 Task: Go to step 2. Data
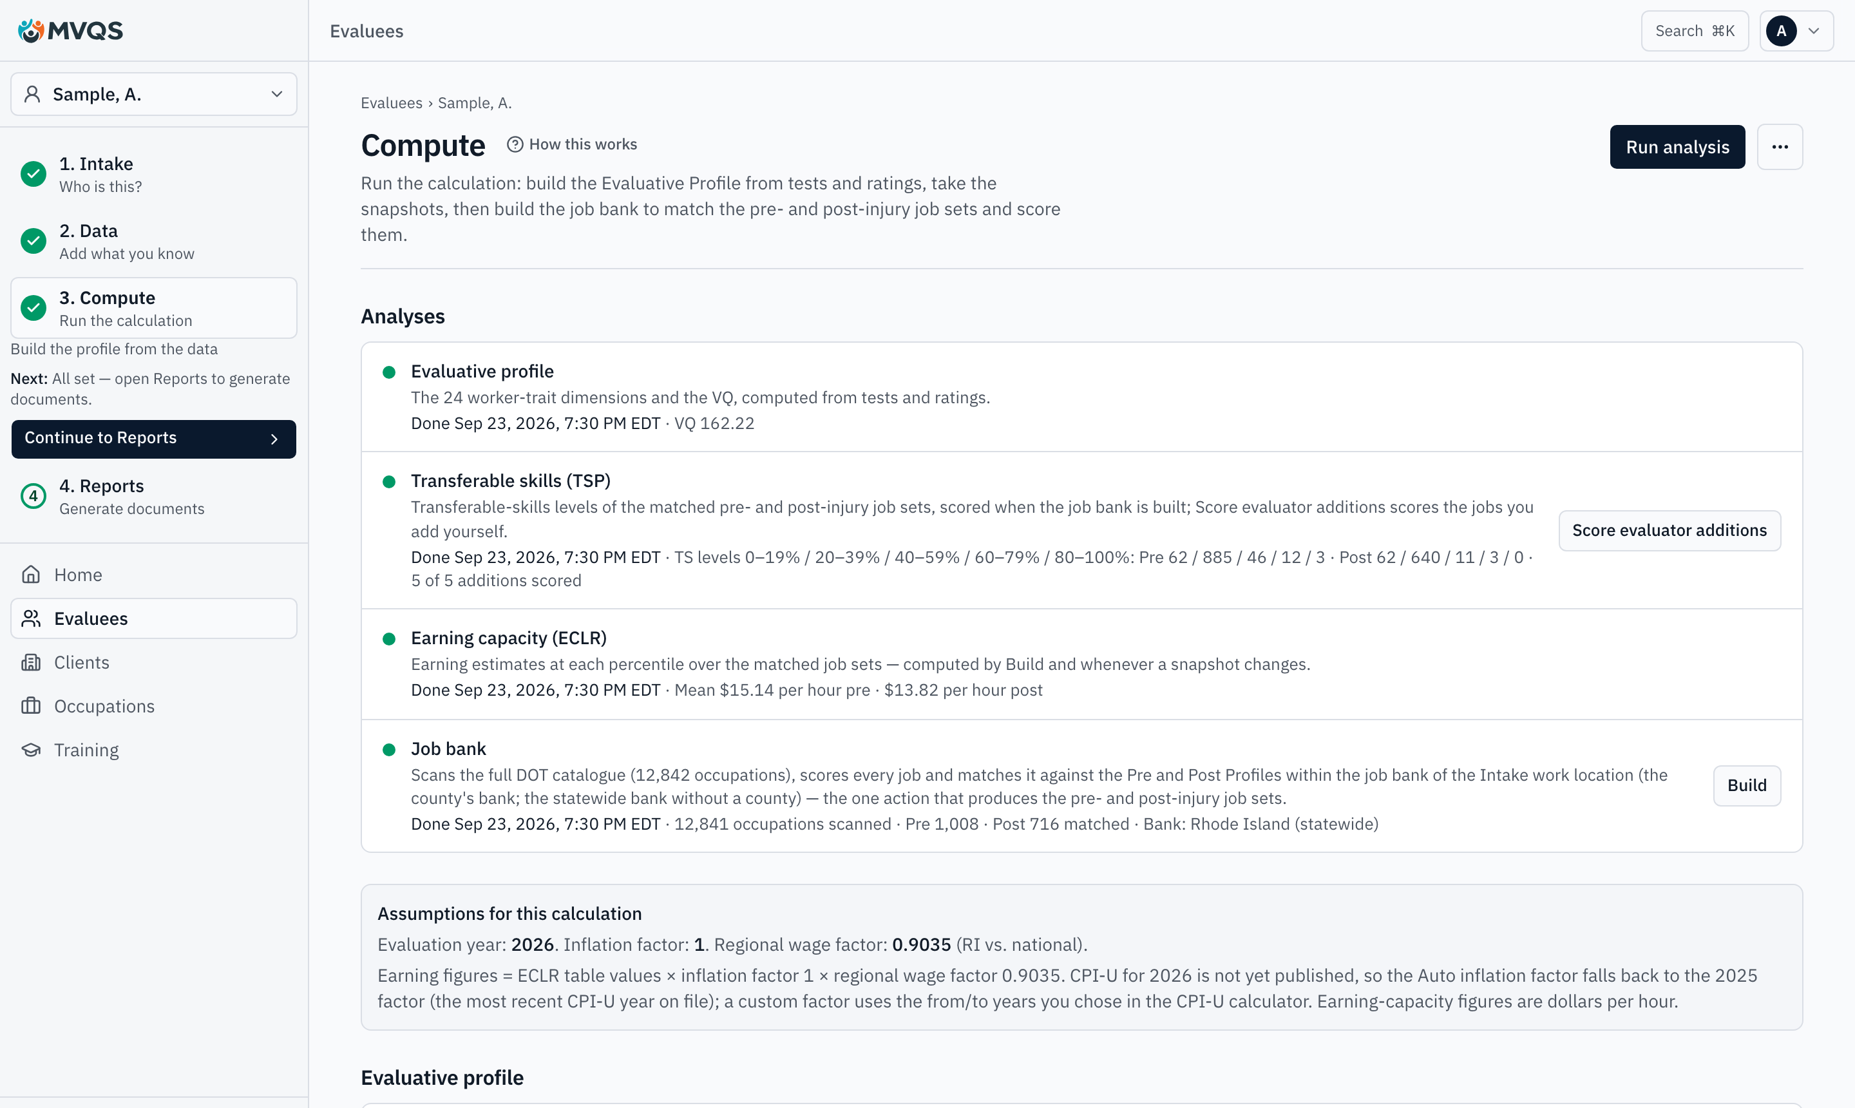(154, 241)
